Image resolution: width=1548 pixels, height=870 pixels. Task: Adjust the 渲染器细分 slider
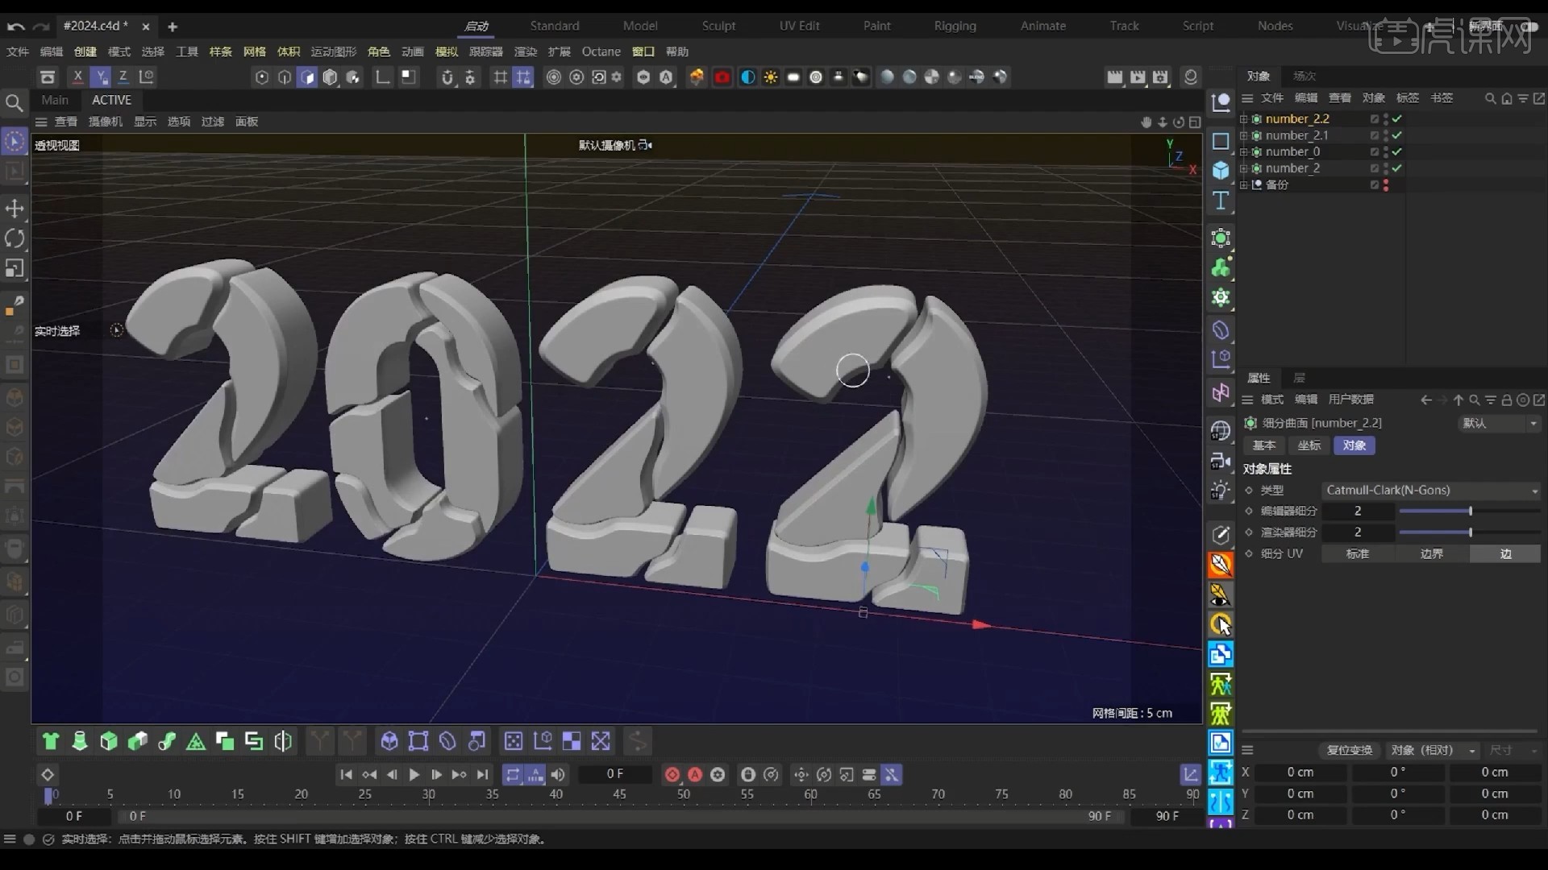point(1469,532)
